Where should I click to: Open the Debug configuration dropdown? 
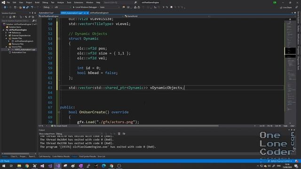48,8
